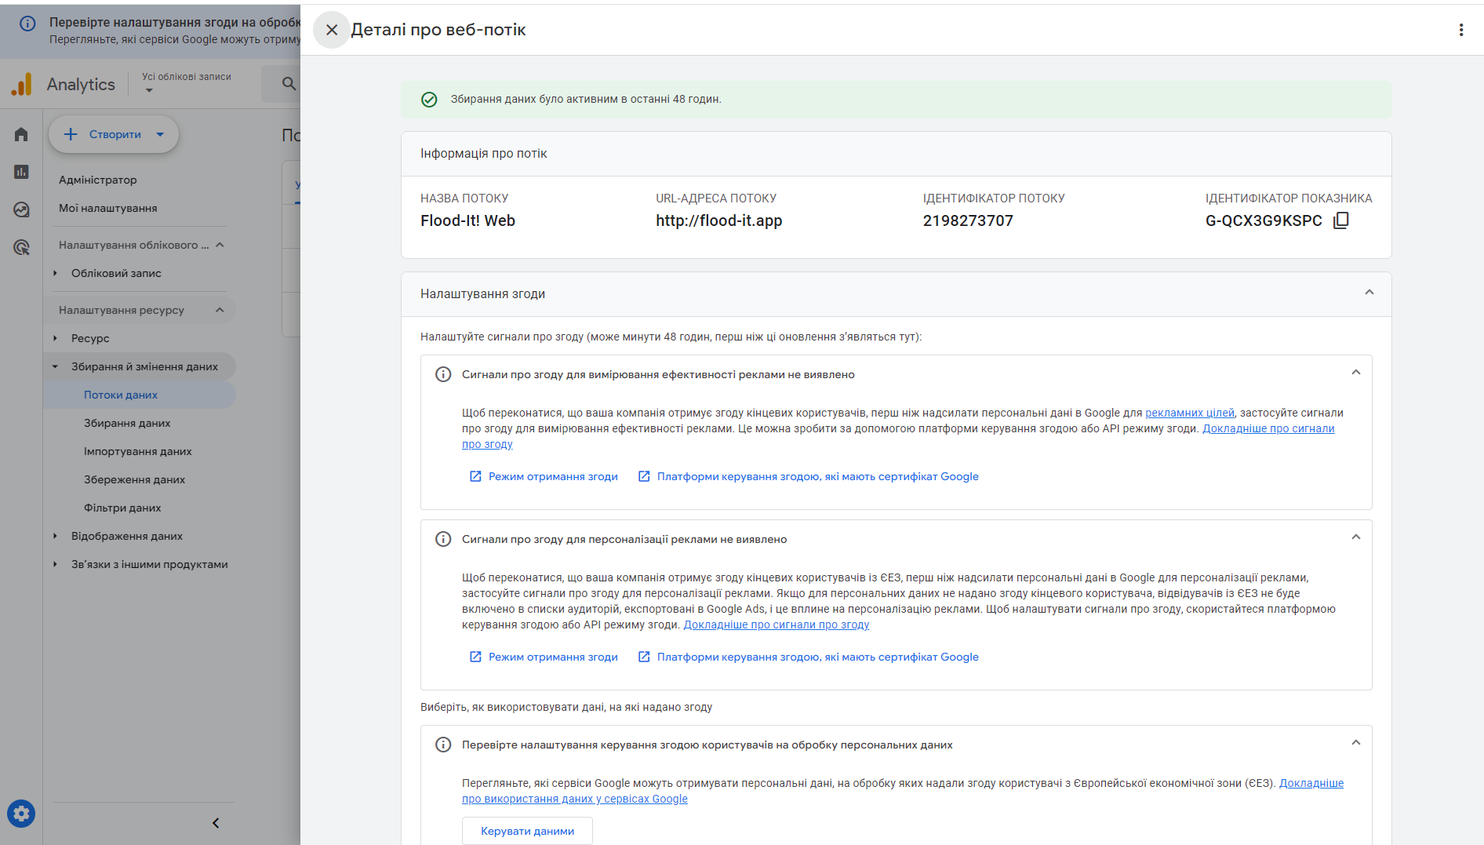Open the Home icon in sidebar
The image size is (1484, 845).
(x=21, y=134)
